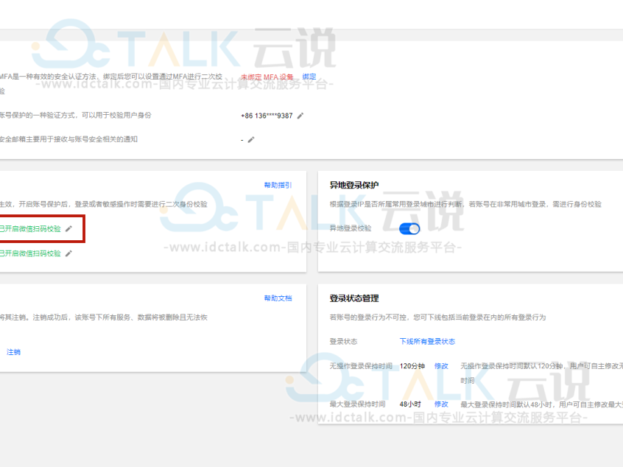Select the first 已开启微信扫码校验 text
The width and height of the screenshot is (623, 467).
click(x=30, y=228)
